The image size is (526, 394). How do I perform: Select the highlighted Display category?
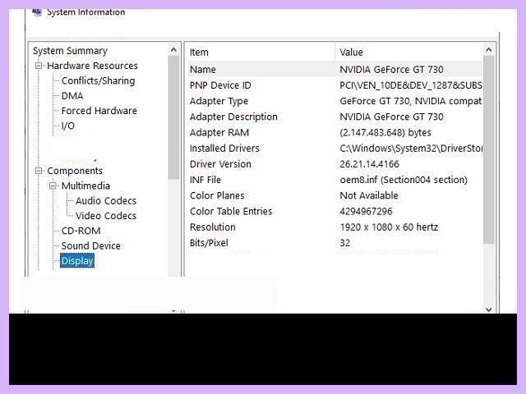[77, 261]
